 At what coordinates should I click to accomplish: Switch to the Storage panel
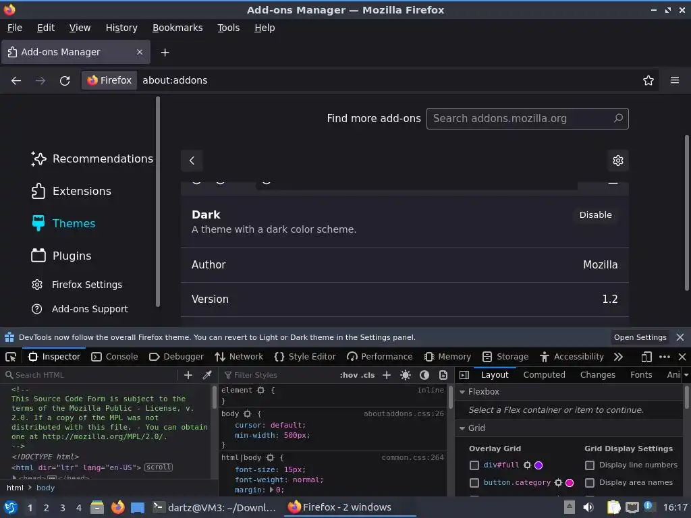505,357
